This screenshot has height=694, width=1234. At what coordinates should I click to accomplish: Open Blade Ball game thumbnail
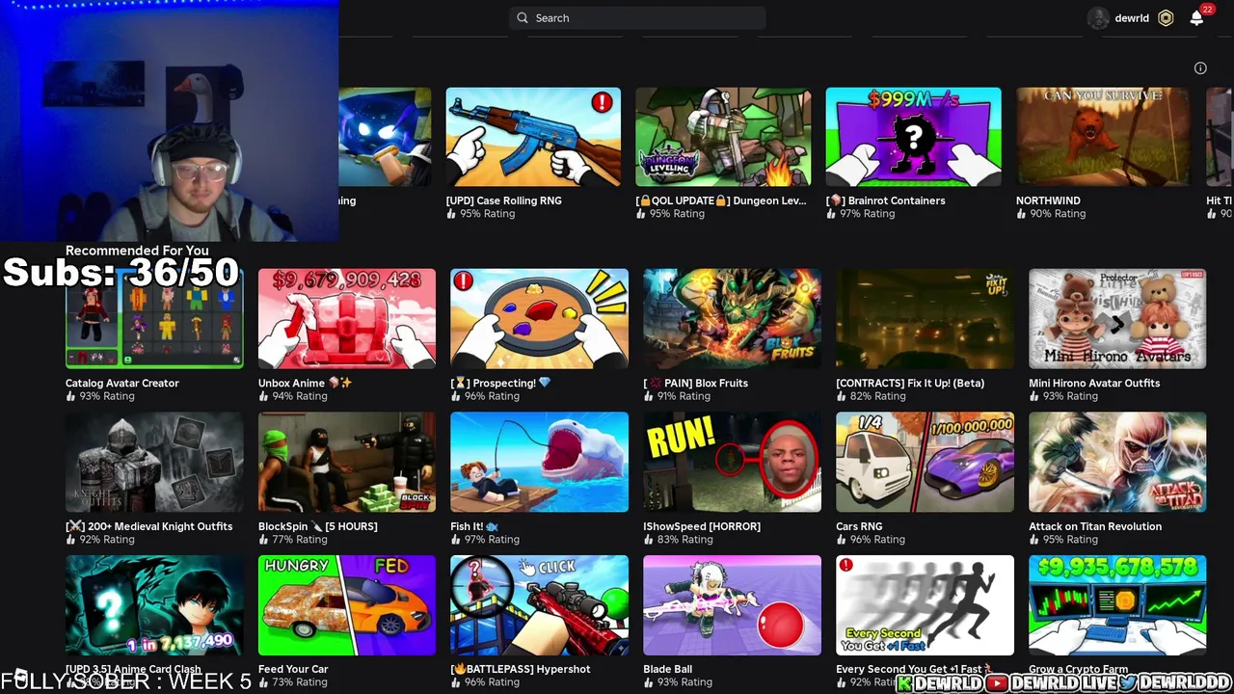point(732,605)
